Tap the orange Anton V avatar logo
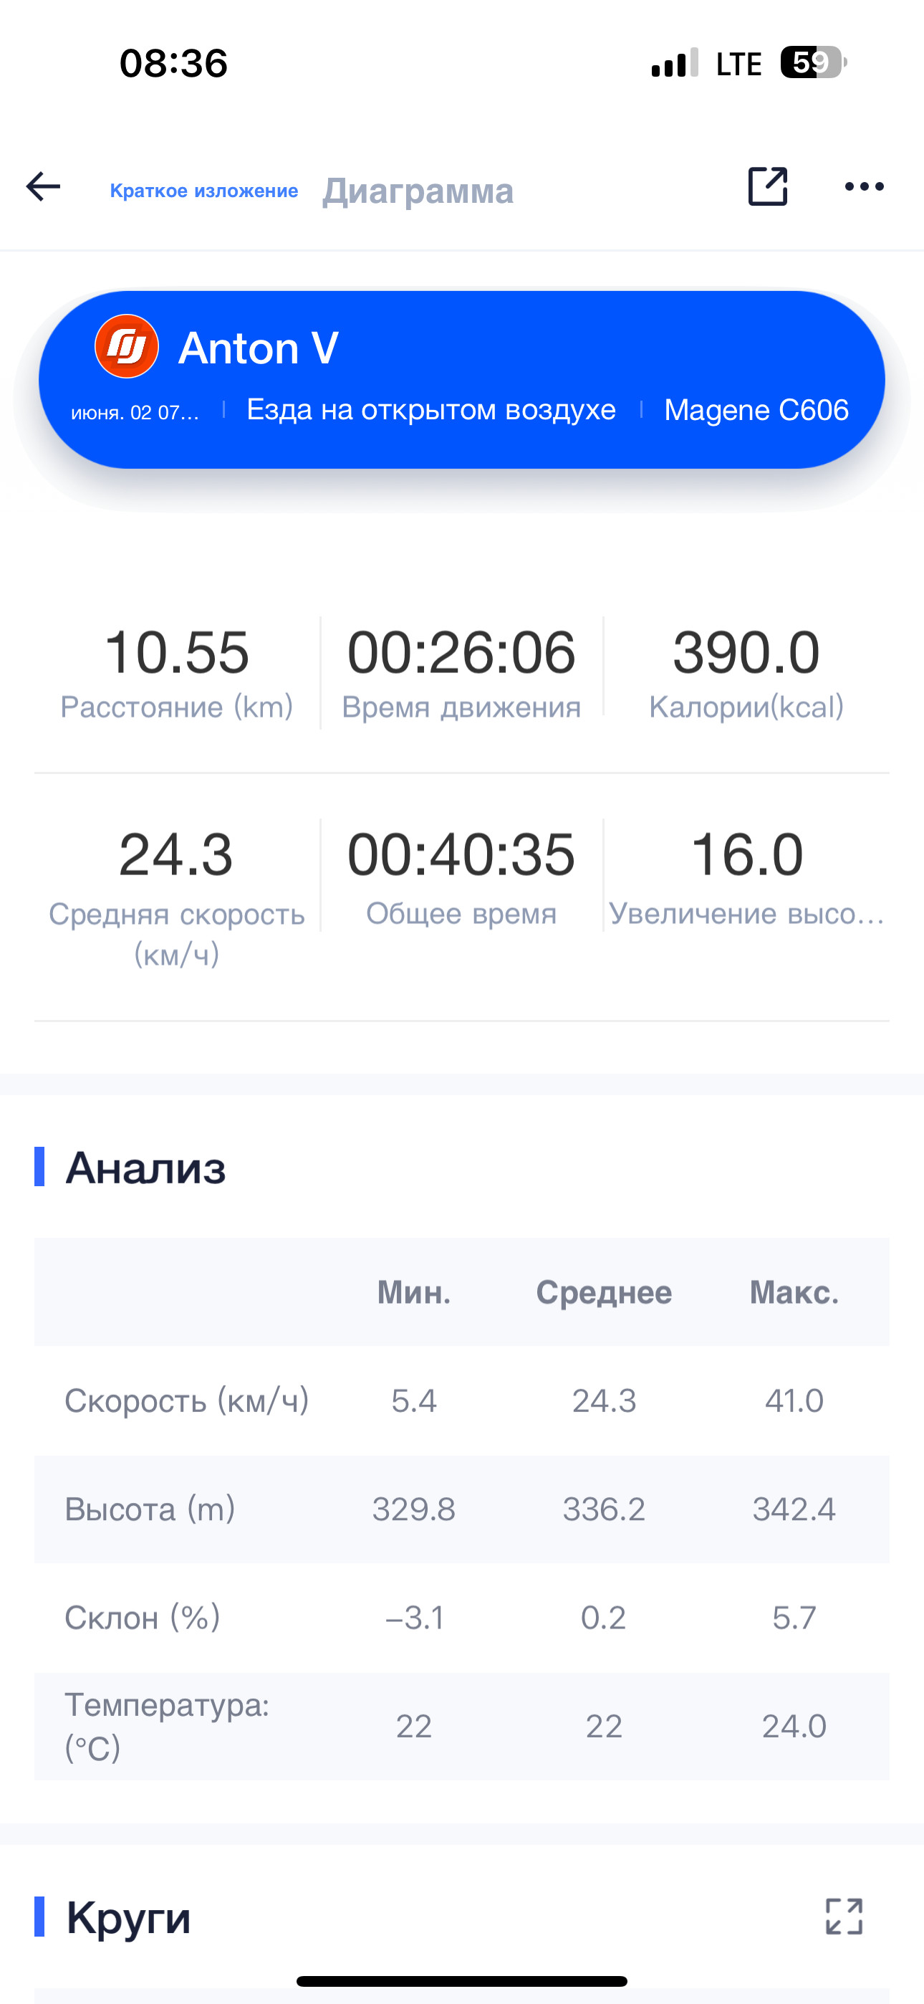This screenshot has width=924, height=2004. click(127, 346)
